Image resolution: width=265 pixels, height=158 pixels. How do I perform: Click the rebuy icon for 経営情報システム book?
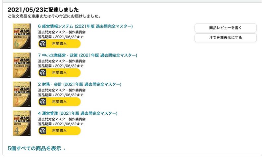tap(43, 44)
